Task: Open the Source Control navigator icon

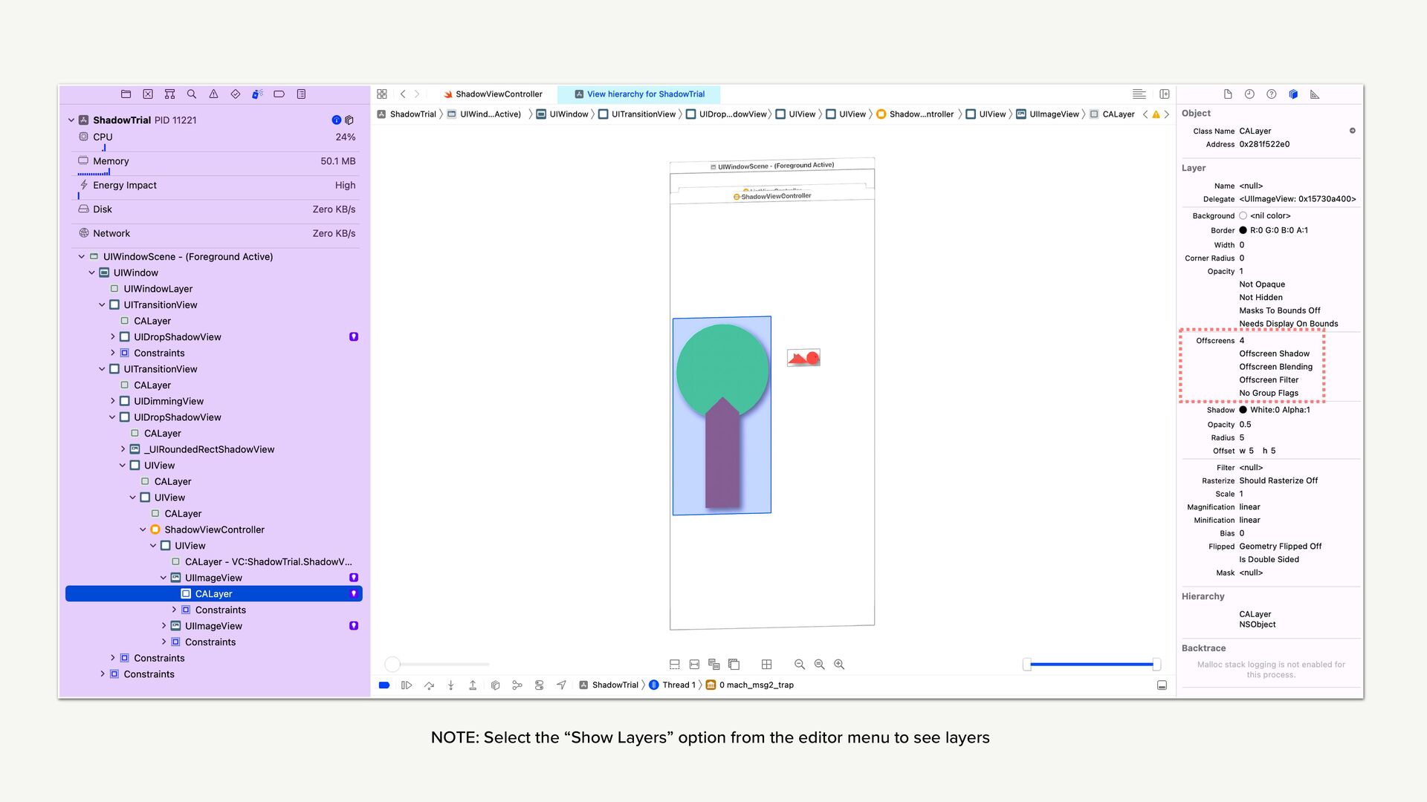Action: click(148, 94)
